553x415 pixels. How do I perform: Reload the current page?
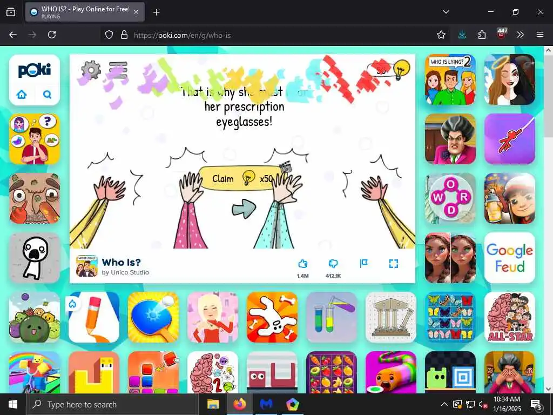click(52, 35)
